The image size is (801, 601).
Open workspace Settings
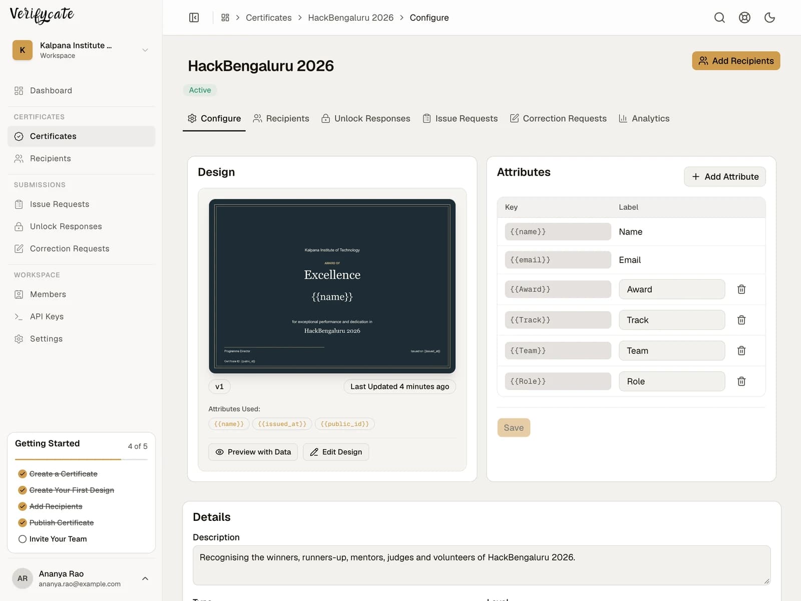point(81,339)
